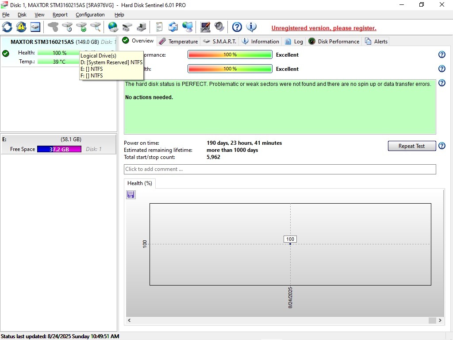The width and height of the screenshot is (453, 340).
Task: Click the chart scrollbar right arrow
Action: pos(440,320)
